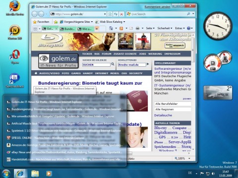Open Bundesregierung Biometrie article headline
Screen dimensions: 238x178
(90, 83)
